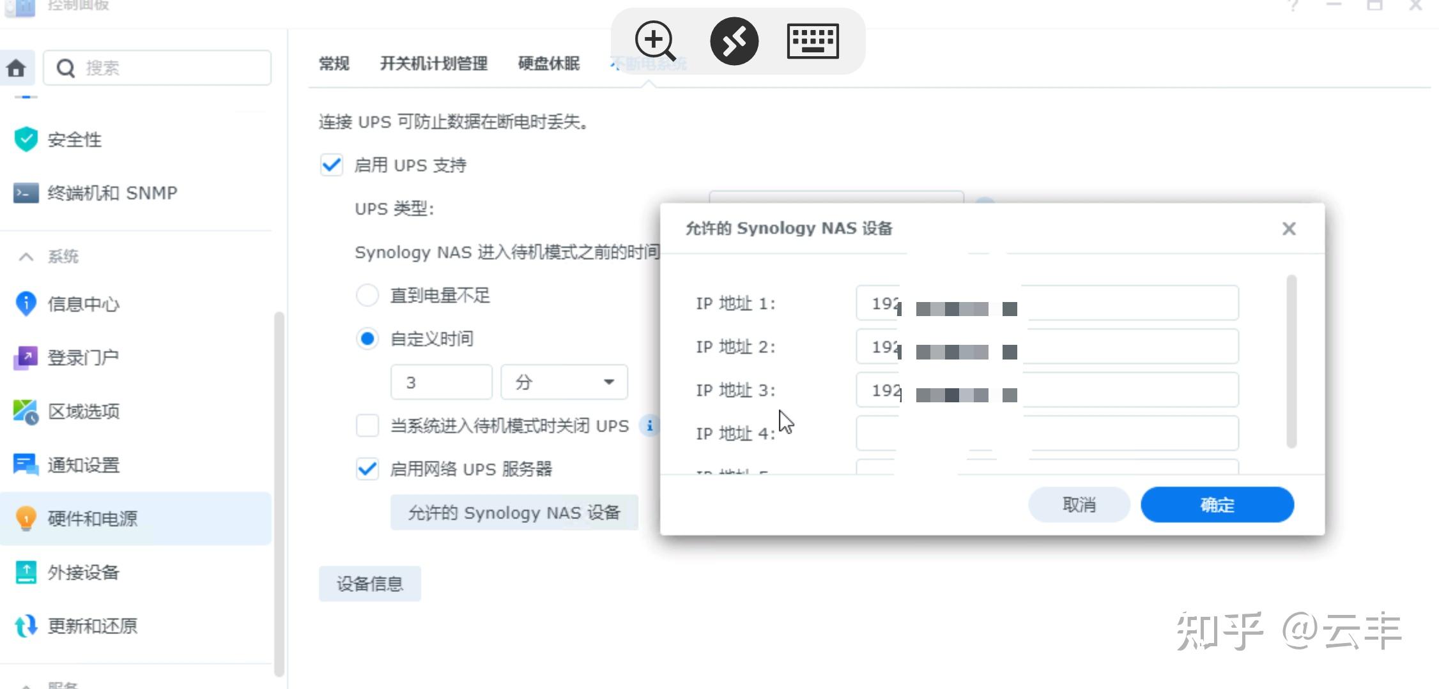
Task: Open 信息中心 from the sidebar
Action: pyautogui.click(x=83, y=305)
